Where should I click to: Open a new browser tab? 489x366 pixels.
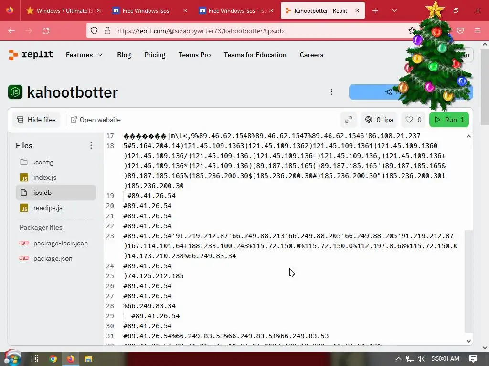tap(375, 11)
